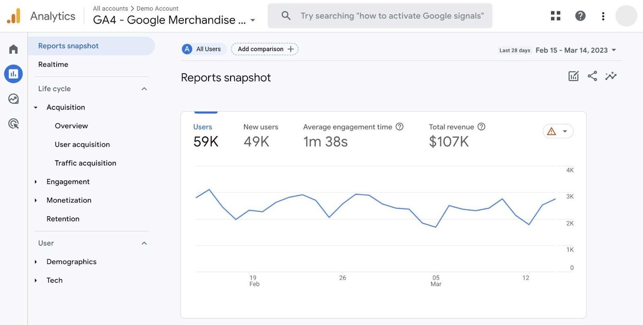Open User acquisition report

82,144
